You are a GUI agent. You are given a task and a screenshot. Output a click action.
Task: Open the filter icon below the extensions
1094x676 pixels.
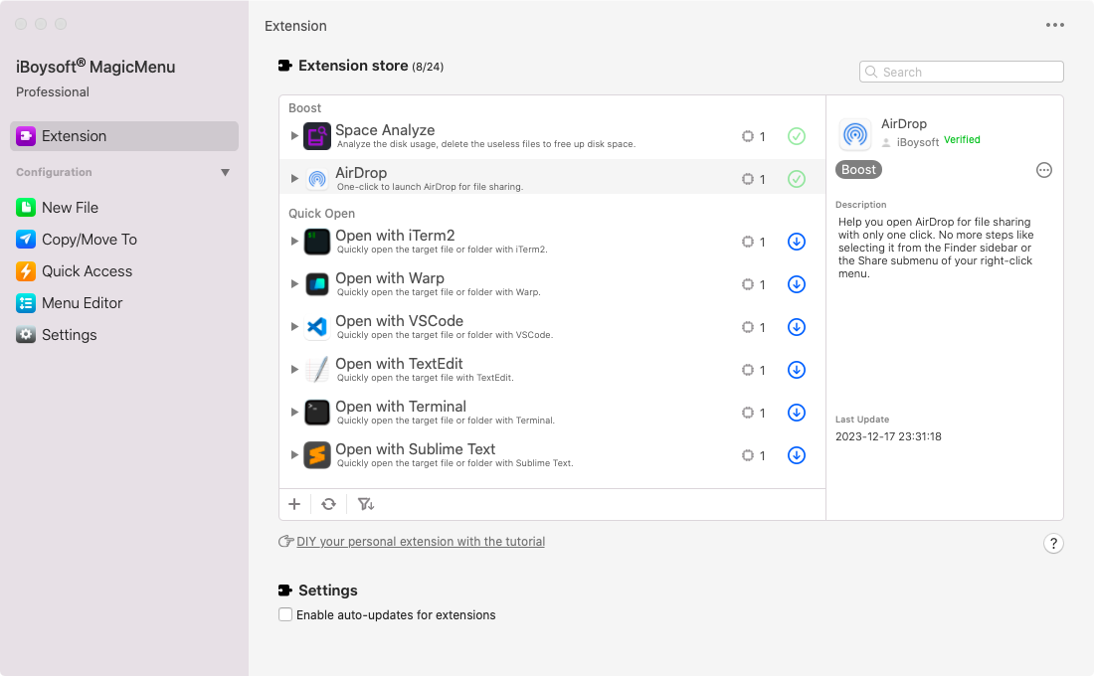[x=366, y=504]
